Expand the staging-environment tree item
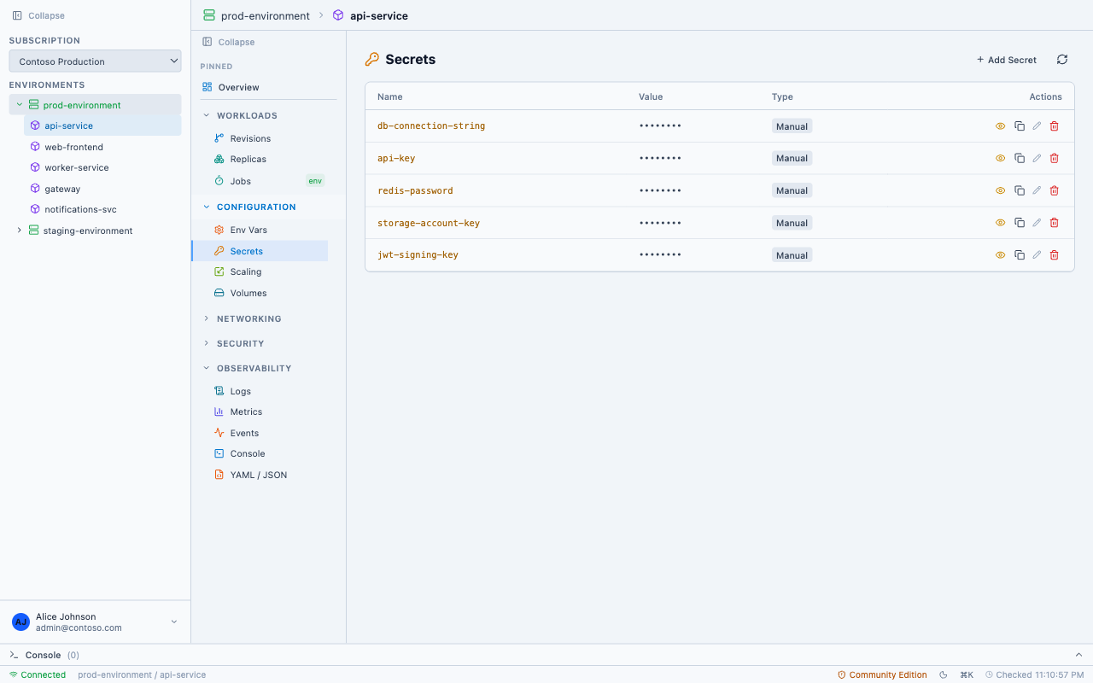 pos(19,230)
